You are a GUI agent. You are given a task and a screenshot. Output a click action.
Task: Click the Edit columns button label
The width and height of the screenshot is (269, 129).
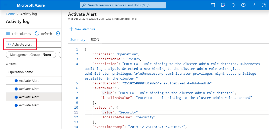pyautogui.click(x=21, y=34)
